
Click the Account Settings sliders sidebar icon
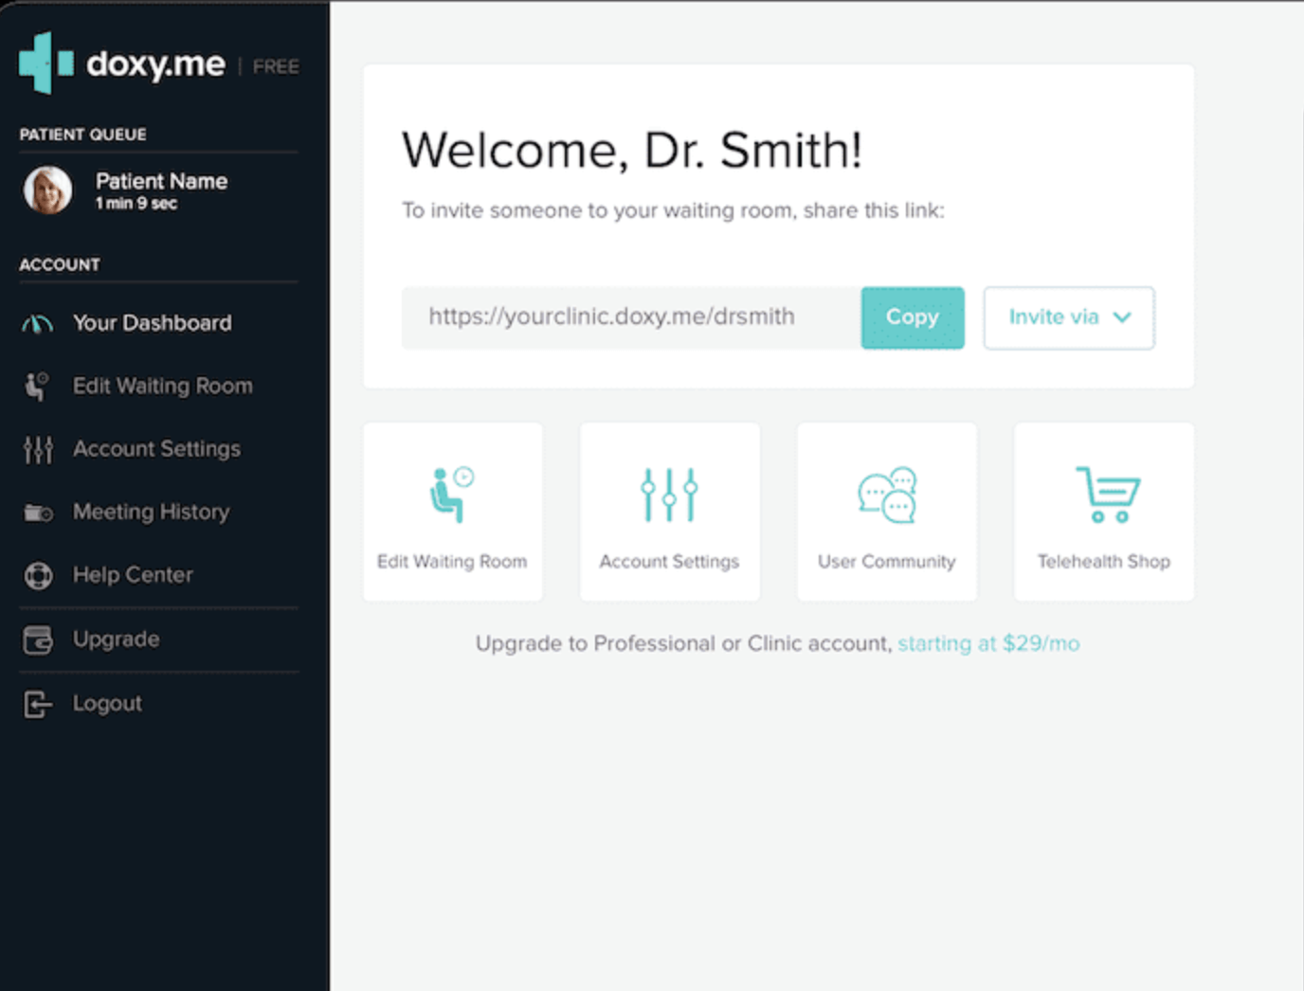tap(38, 449)
